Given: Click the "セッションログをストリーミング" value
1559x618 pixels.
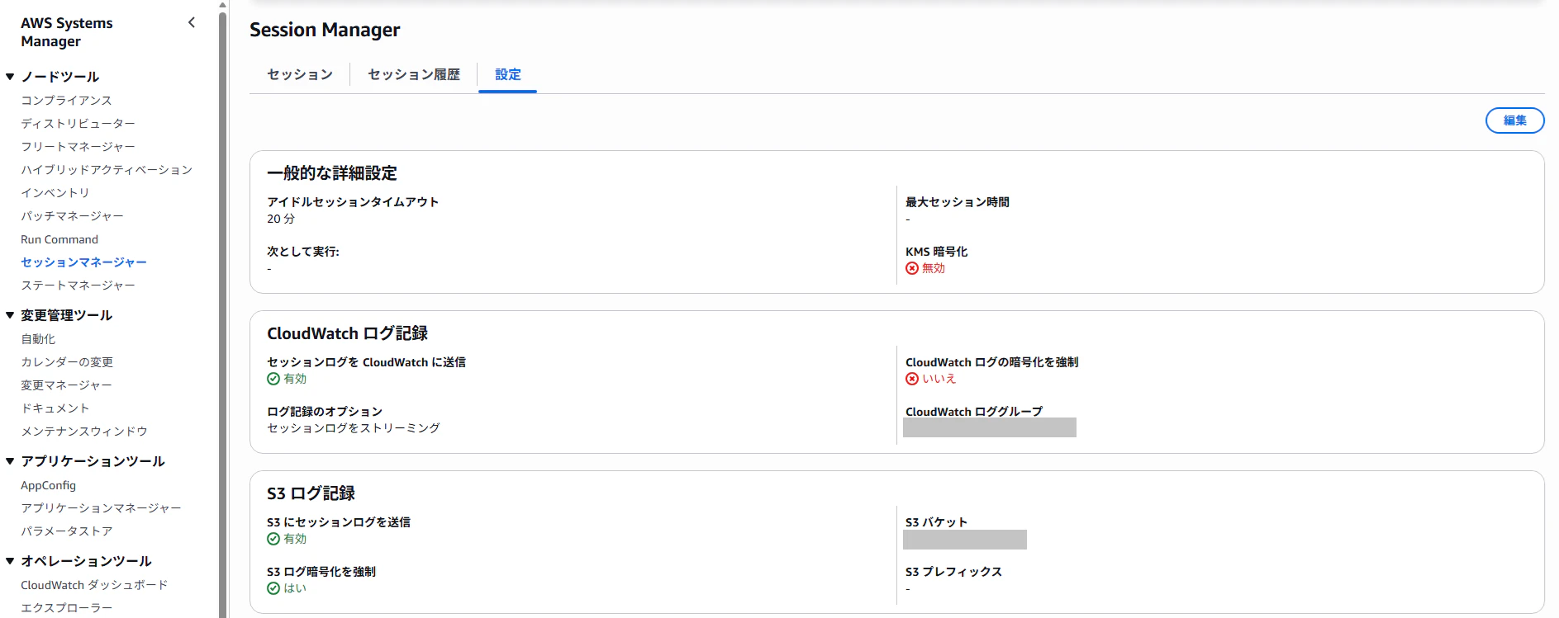Looking at the screenshot, I should point(354,428).
